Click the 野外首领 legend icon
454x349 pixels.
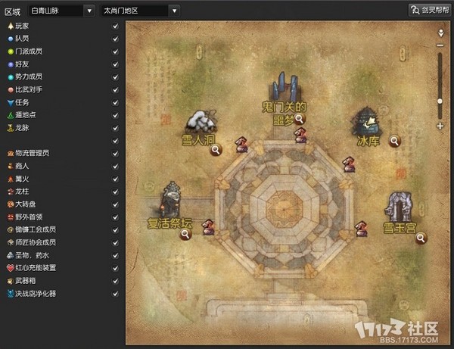[x=11, y=217]
